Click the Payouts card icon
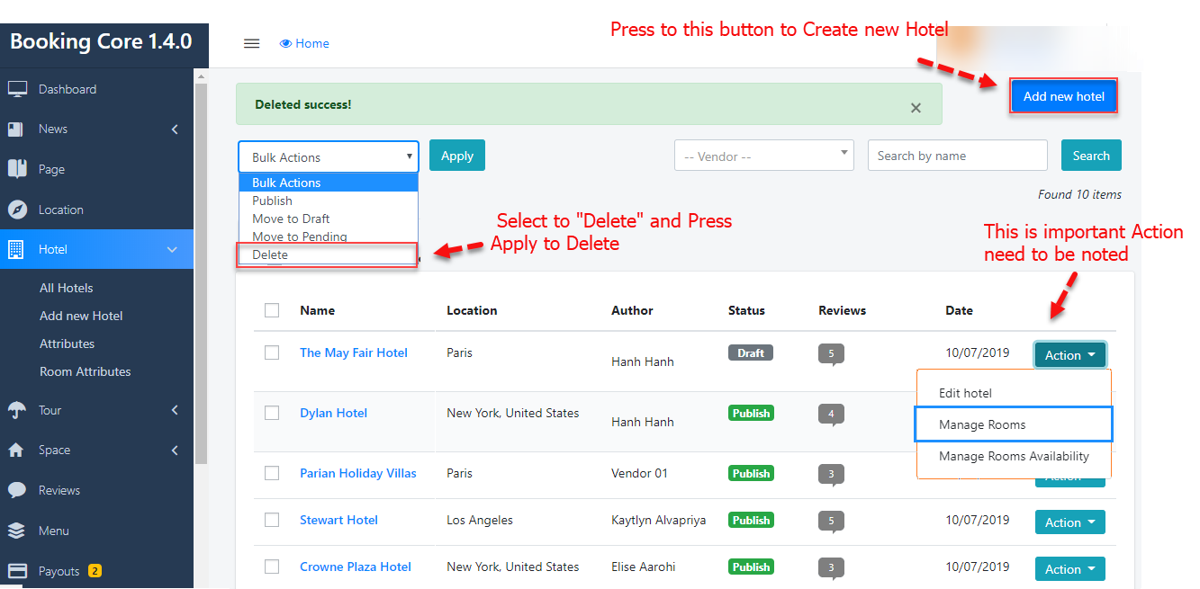Image resolution: width=1200 pixels, height=589 pixels. [x=16, y=571]
